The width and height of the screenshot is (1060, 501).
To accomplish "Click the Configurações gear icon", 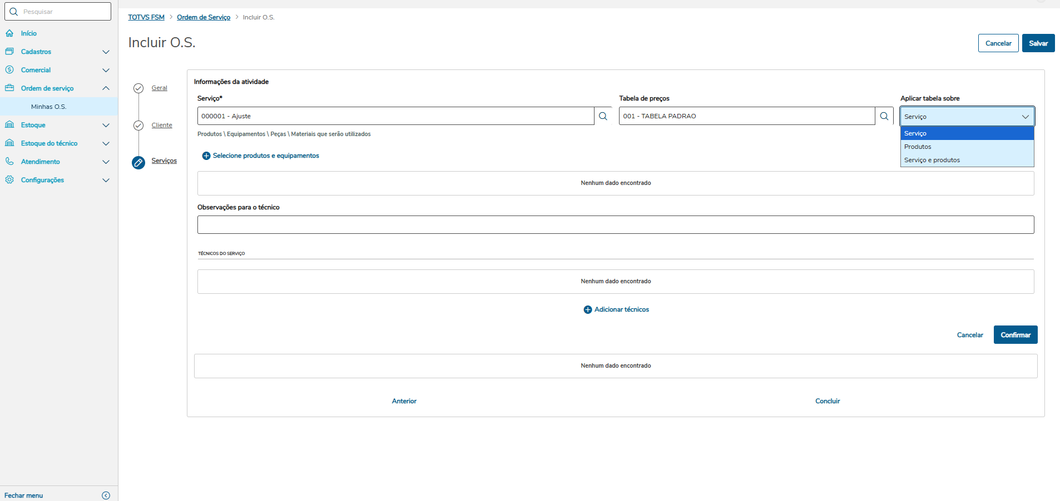I will coord(9,180).
